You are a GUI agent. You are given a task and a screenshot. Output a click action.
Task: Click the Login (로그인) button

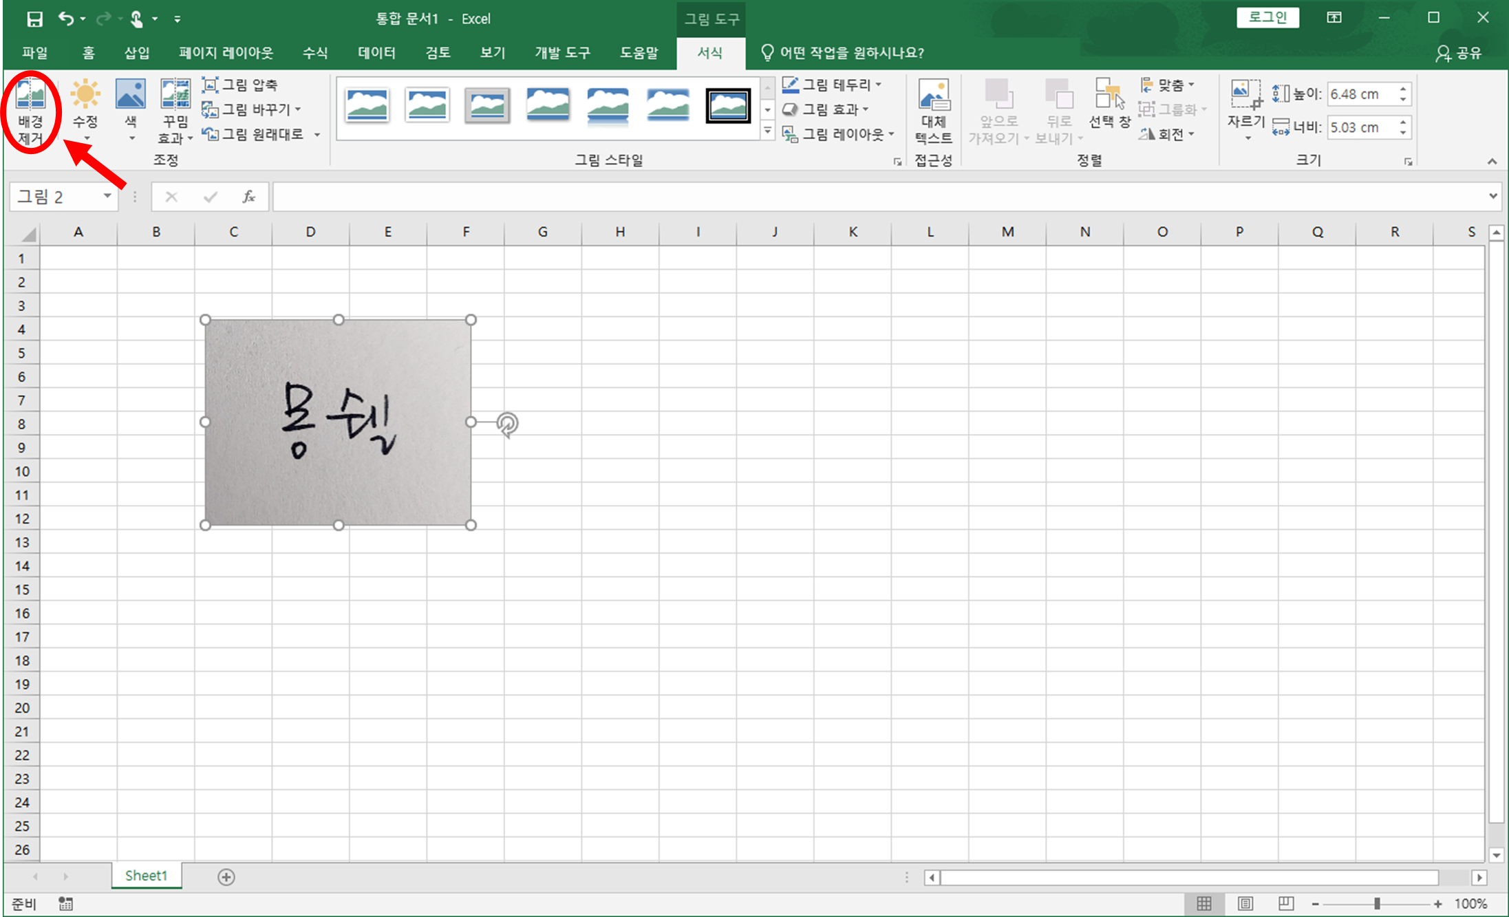[x=1267, y=18]
